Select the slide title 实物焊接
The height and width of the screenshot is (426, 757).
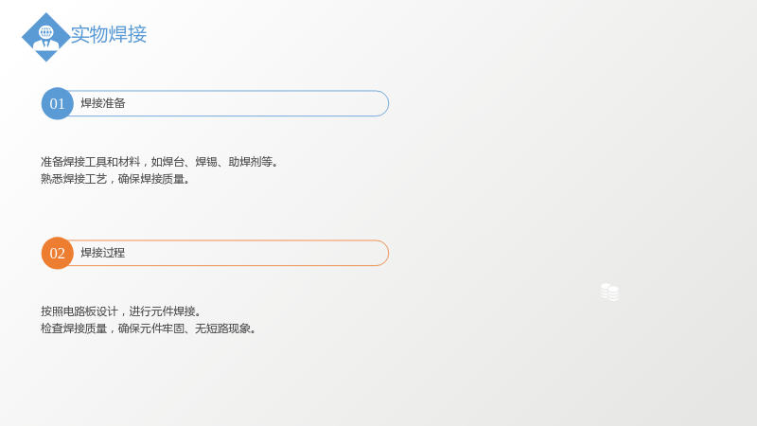(x=109, y=34)
